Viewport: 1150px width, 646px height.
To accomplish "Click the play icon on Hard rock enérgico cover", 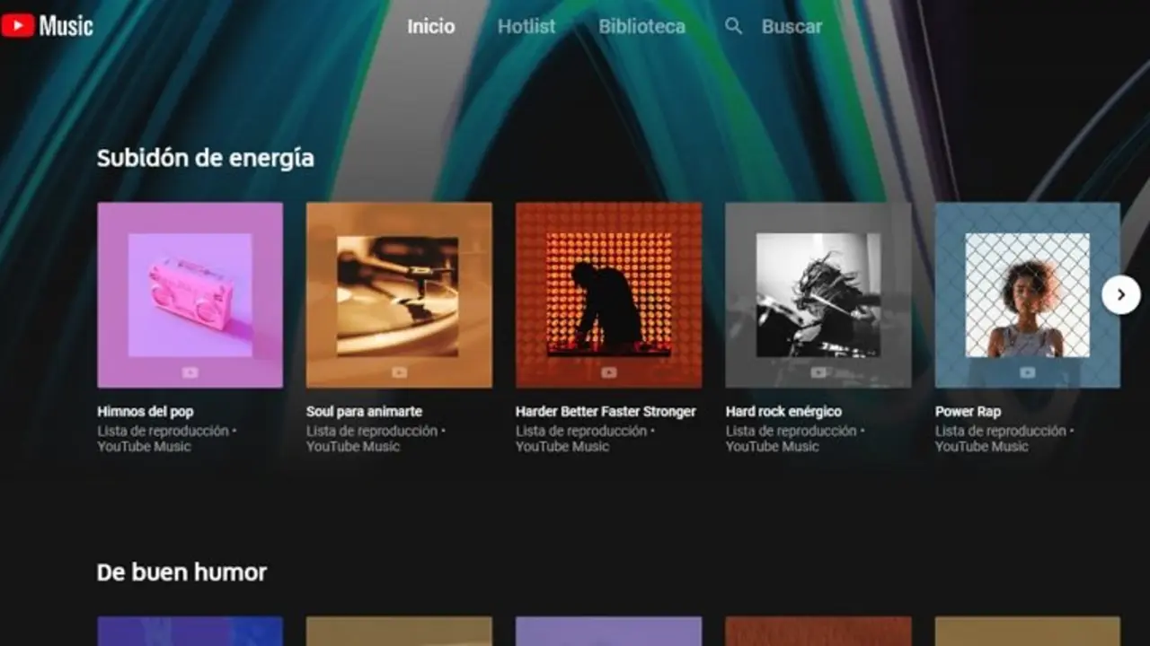I will tap(818, 372).
